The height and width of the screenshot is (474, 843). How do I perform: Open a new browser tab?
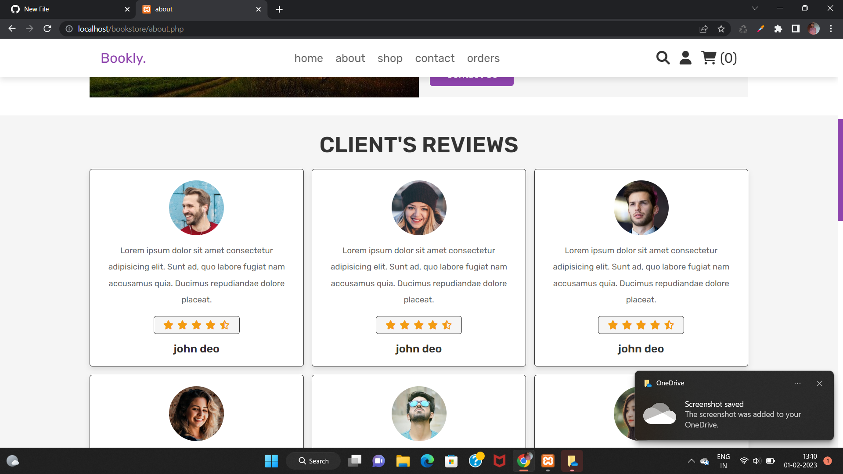[279, 9]
